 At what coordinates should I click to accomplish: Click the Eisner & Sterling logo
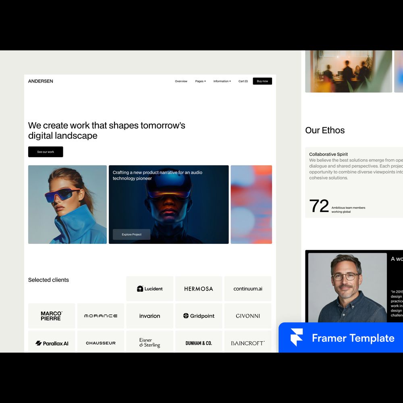point(150,343)
